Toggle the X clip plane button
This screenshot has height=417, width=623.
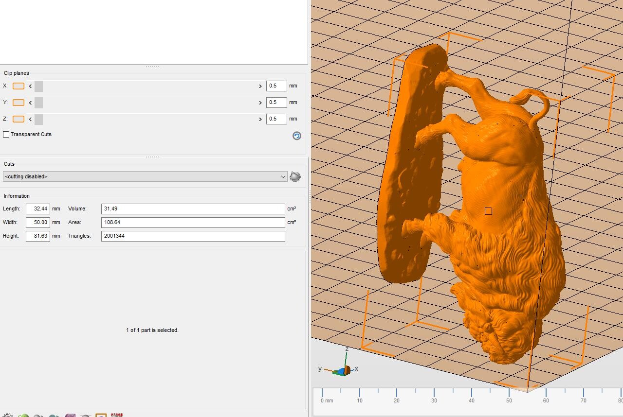click(18, 86)
